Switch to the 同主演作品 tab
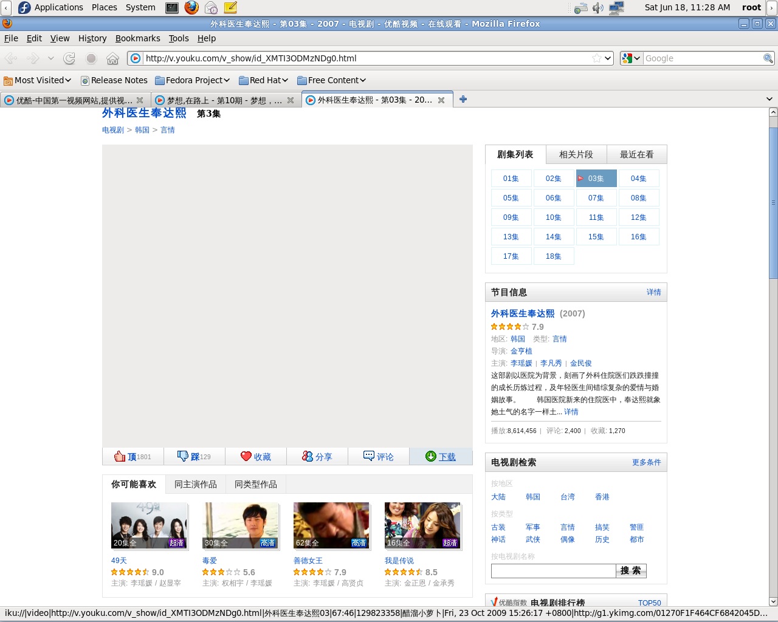Screen dimensions: 778x622 (195, 485)
